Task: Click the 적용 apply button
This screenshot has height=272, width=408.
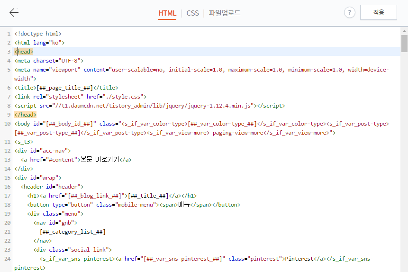Action: pos(378,12)
